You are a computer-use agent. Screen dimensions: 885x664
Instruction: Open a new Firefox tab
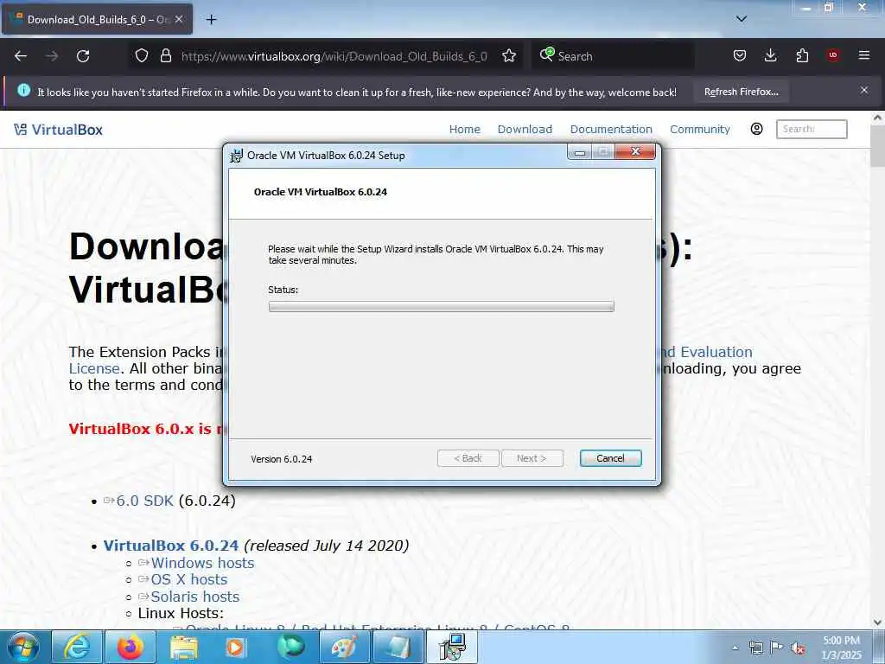(211, 20)
